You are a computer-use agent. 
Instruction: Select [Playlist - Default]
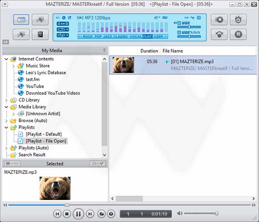43,134
